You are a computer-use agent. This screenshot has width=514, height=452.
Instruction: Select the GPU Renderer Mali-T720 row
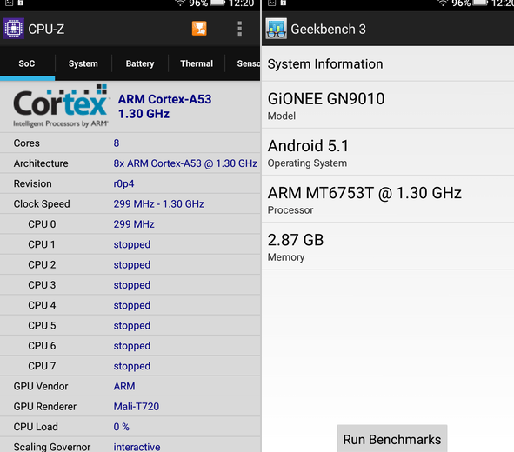[x=130, y=407]
